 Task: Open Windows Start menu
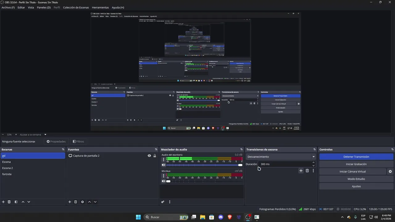pyautogui.click(x=138, y=217)
